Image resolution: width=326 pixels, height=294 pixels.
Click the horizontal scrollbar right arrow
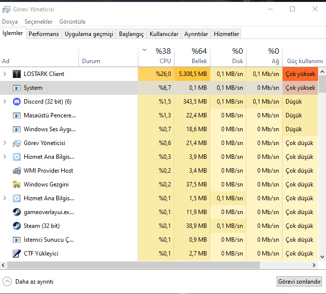click(314, 265)
